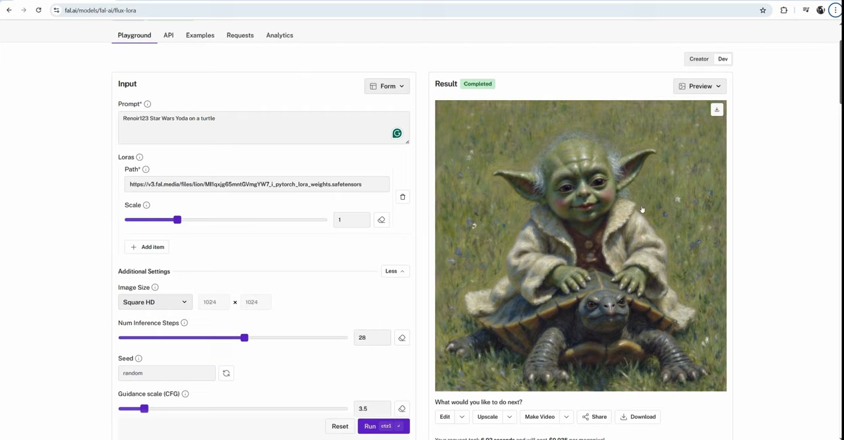This screenshot has height=440, width=844.
Task: Share the generated result
Action: click(x=594, y=417)
